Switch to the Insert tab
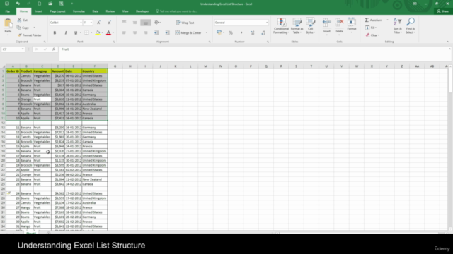This screenshot has width=453, height=254. click(x=39, y=11)
